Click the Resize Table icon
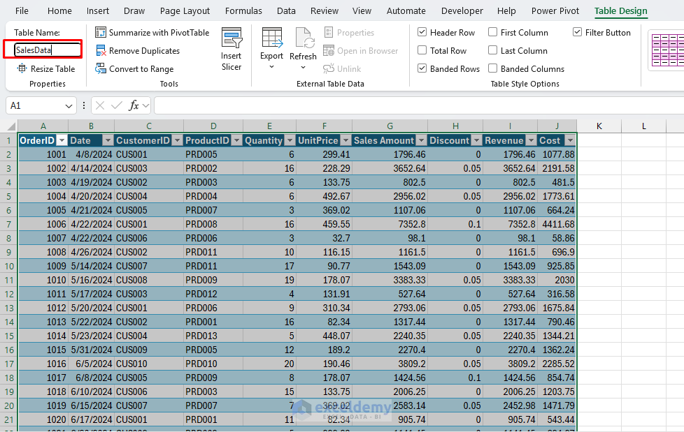 22,69
